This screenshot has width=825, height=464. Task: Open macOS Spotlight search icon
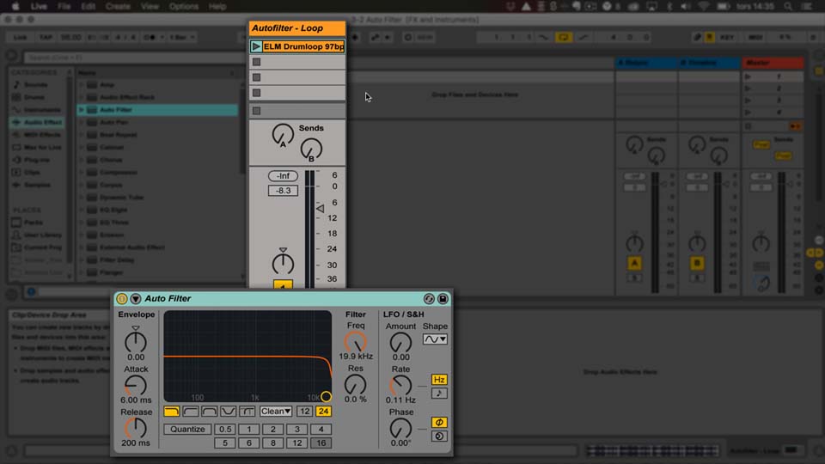788,6
